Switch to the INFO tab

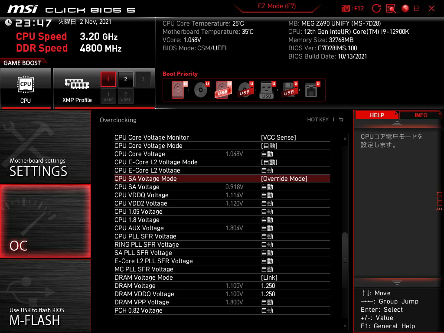click(421, 115)
